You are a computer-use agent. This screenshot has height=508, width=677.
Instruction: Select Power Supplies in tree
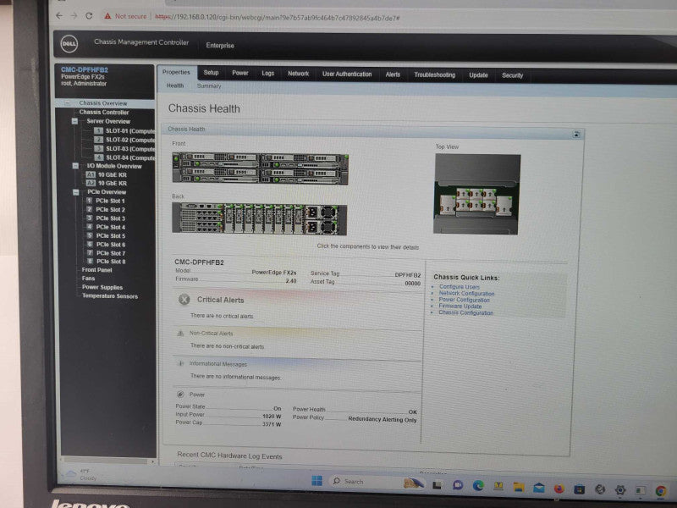tap(102, 287)
